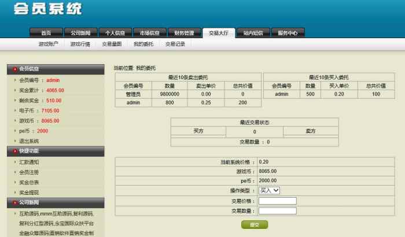
Task: Click the 最近交易状态 table header
Action: coord(255,123)
